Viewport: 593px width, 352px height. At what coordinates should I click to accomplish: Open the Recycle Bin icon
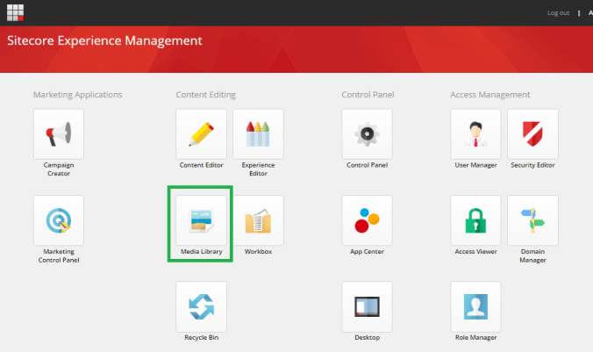coord(201,306)
